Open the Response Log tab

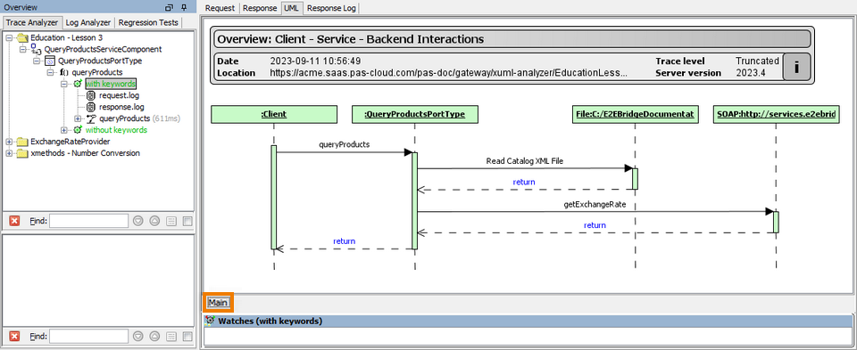331,8
